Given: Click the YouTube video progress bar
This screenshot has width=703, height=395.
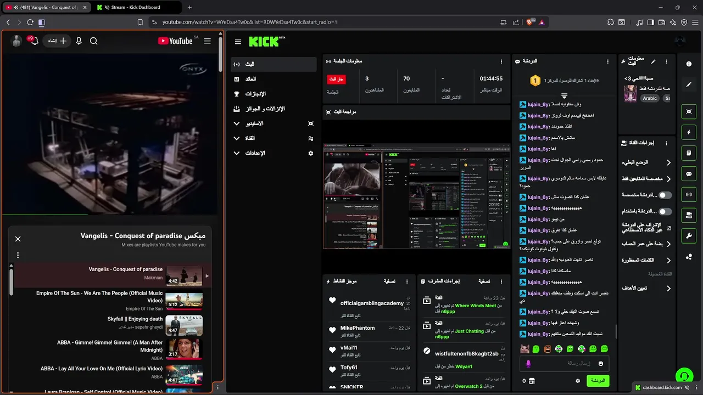Looking at the screenshot, I should tap(110, 215).
